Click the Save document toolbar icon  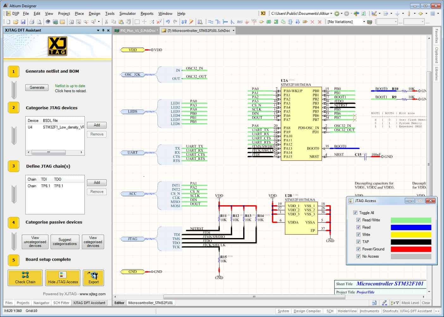pos(23,22)
